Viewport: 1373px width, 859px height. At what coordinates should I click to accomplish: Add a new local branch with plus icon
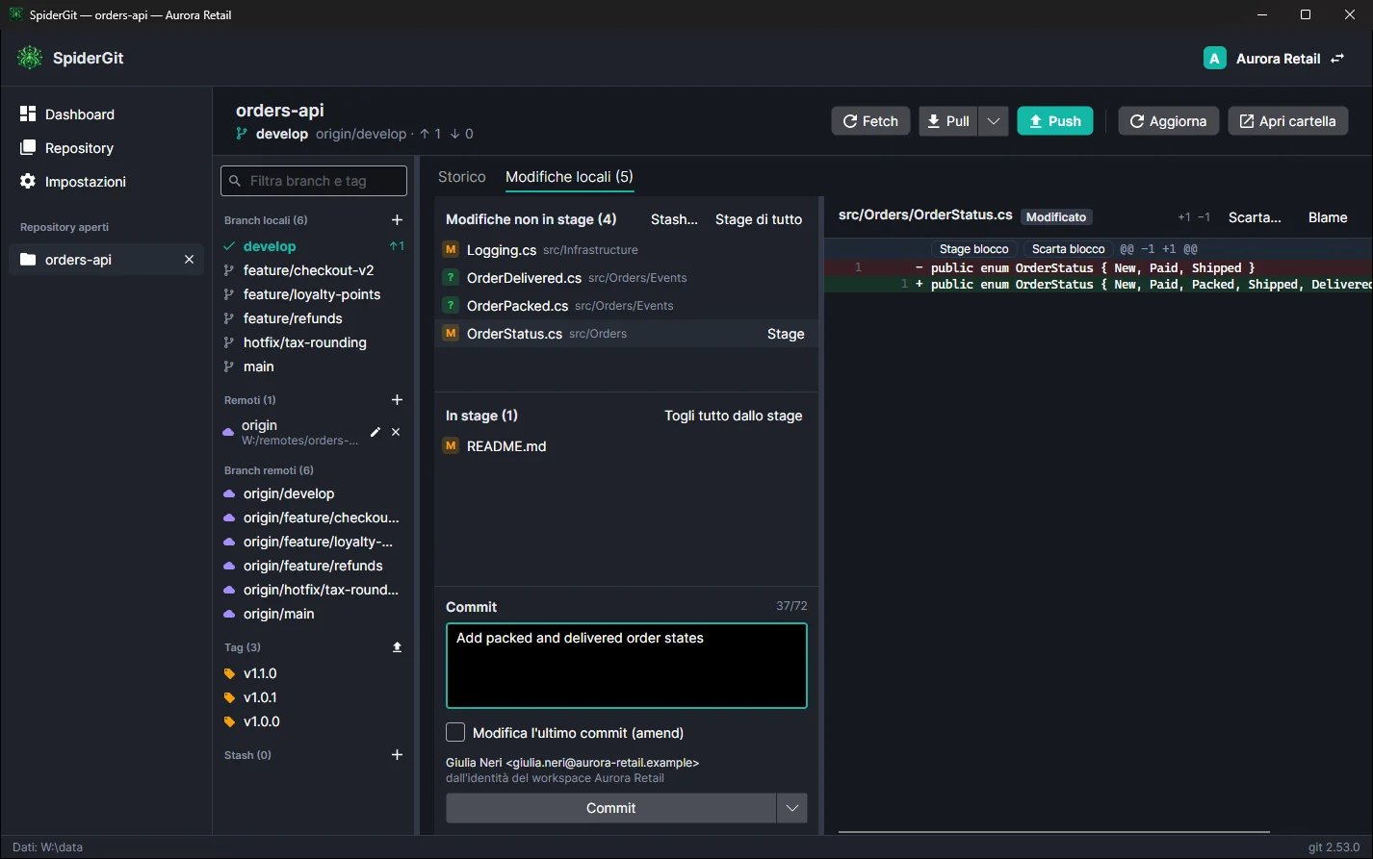point(397,220)
